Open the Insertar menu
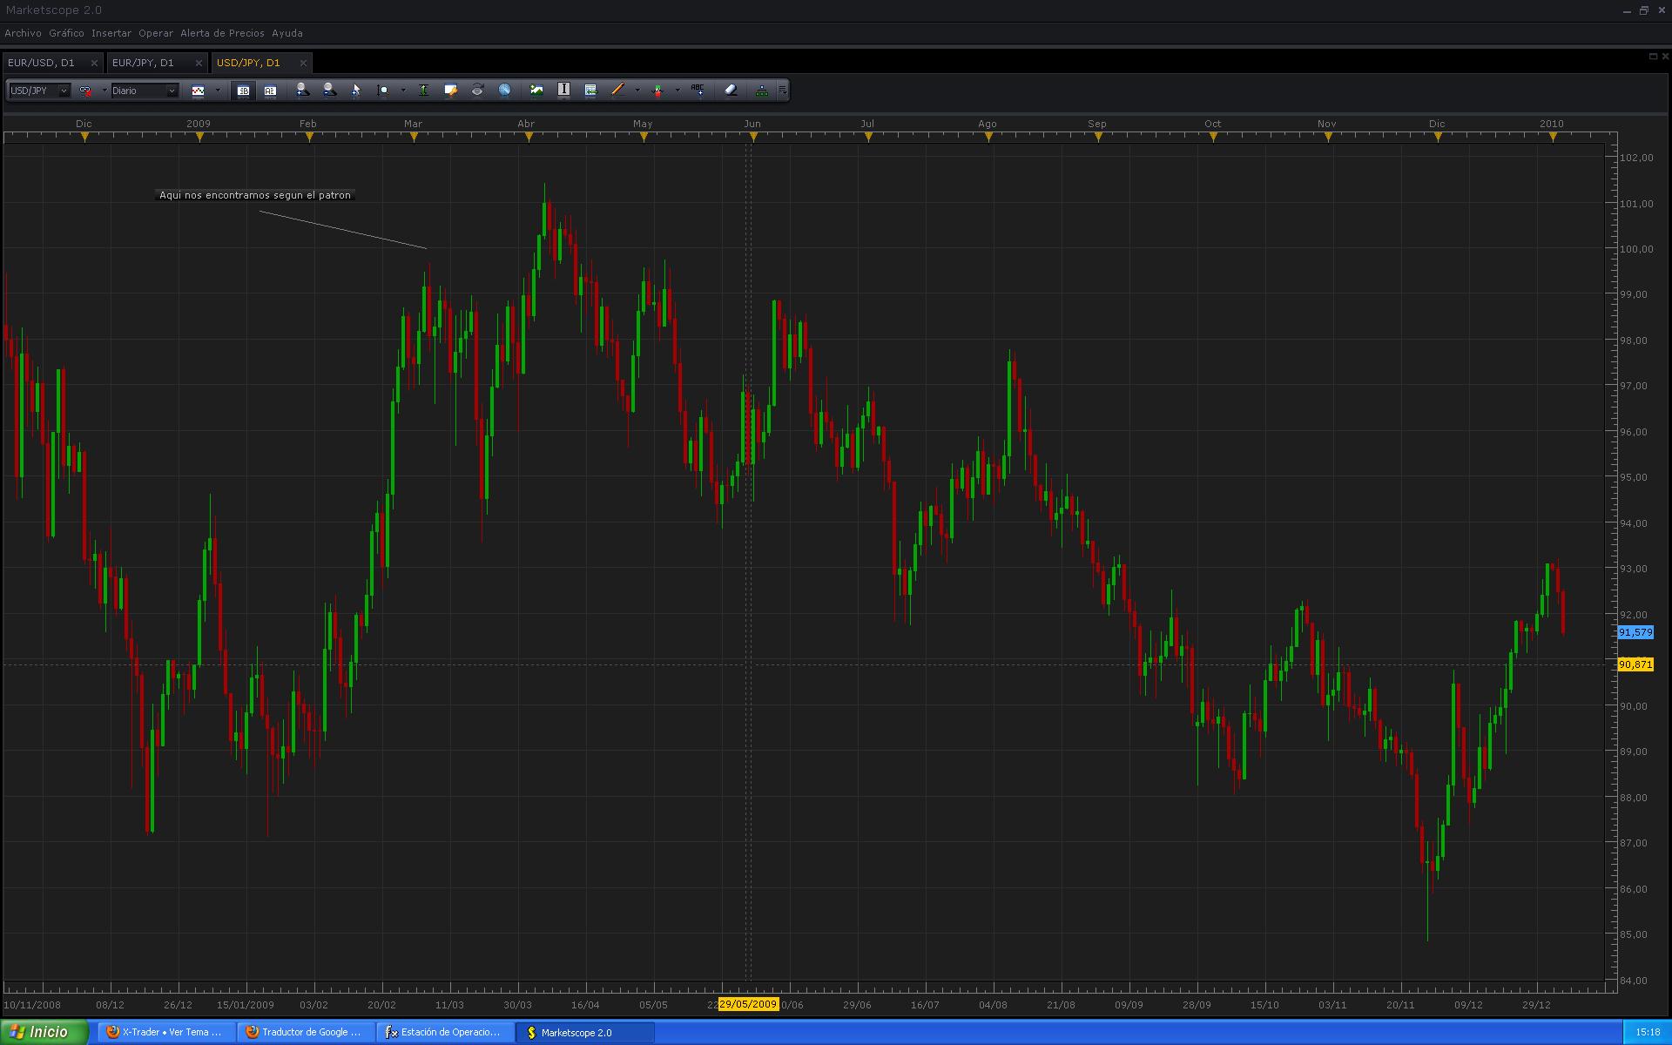 111,33
